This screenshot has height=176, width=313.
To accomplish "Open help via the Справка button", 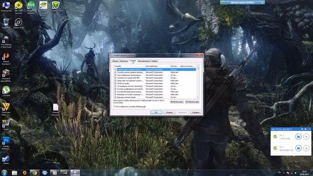I will point(196,112).
